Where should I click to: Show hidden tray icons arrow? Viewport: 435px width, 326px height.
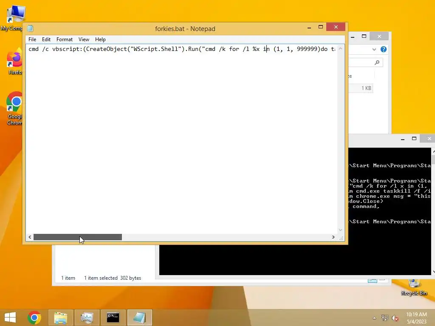(375, 318)
